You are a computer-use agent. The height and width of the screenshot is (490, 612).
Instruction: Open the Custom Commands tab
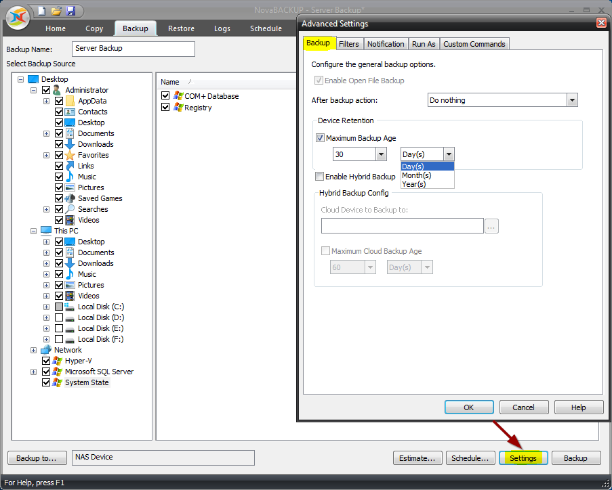(474, 44)
